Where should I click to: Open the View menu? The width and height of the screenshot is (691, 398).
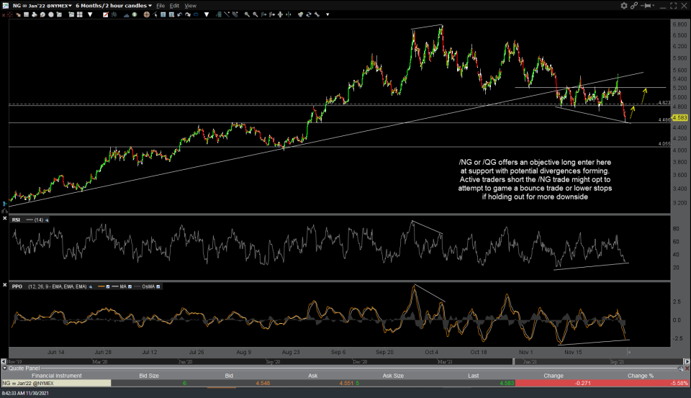(x=191, y=5)
